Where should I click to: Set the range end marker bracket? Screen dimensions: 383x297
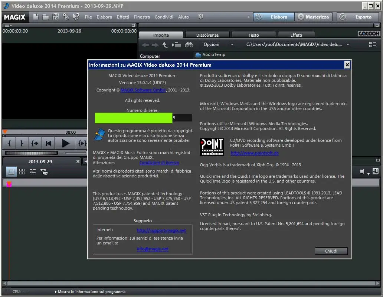(22, 143)
